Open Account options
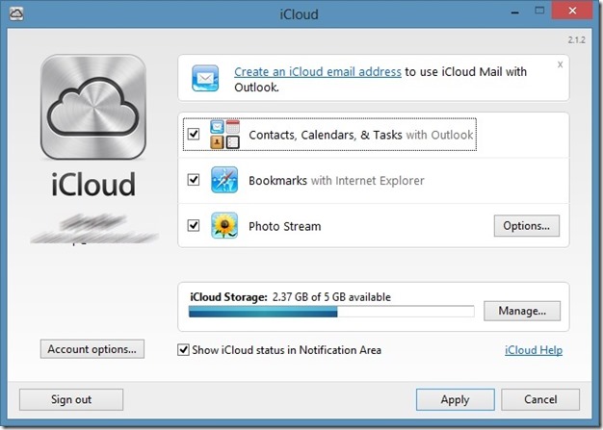603x430 pixels. [92, 349]
